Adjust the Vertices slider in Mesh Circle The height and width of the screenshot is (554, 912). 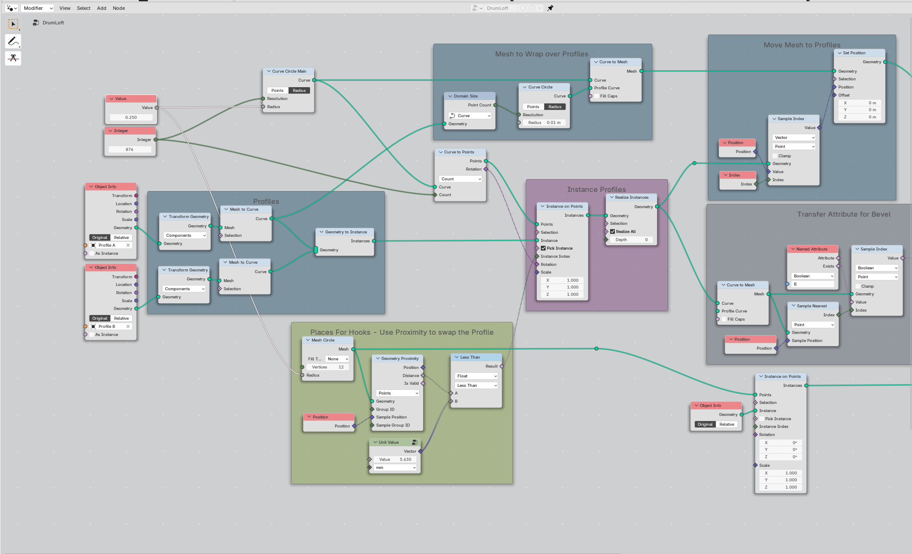pos(328,367)
